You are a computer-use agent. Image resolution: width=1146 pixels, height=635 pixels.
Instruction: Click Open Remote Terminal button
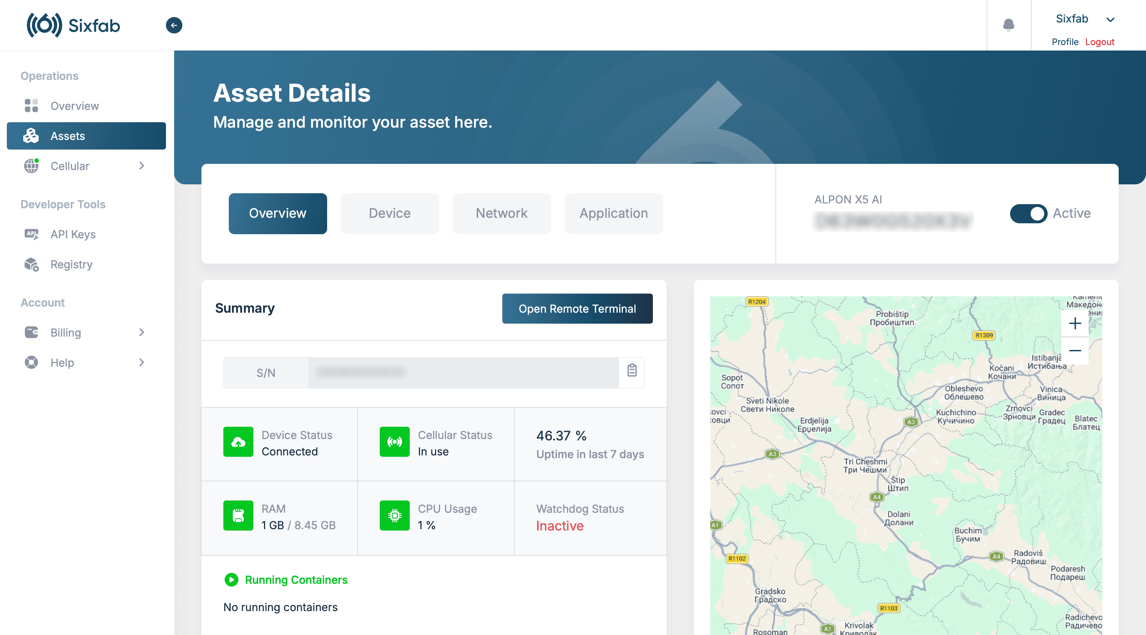click(577, 309)
